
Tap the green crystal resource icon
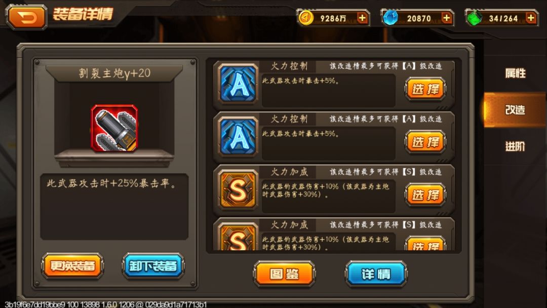point(474,18)
